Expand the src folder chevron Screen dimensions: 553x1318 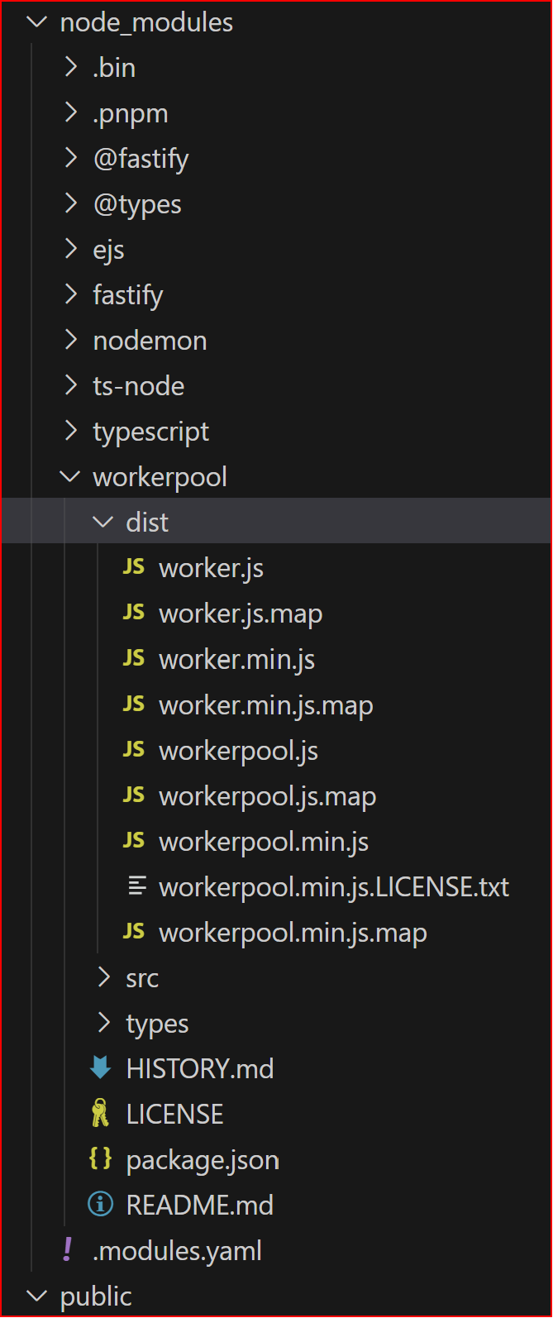click(103, 977)
